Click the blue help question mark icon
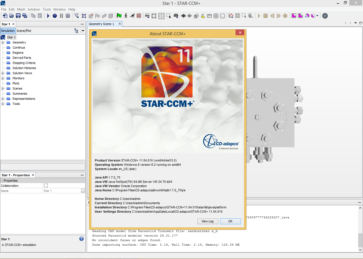 click(x=82, y=239)
